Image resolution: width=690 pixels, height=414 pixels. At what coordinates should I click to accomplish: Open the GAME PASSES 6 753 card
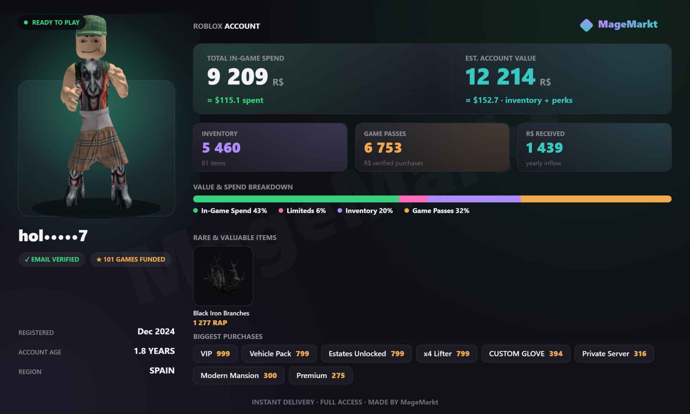click(x=432, y=147)
